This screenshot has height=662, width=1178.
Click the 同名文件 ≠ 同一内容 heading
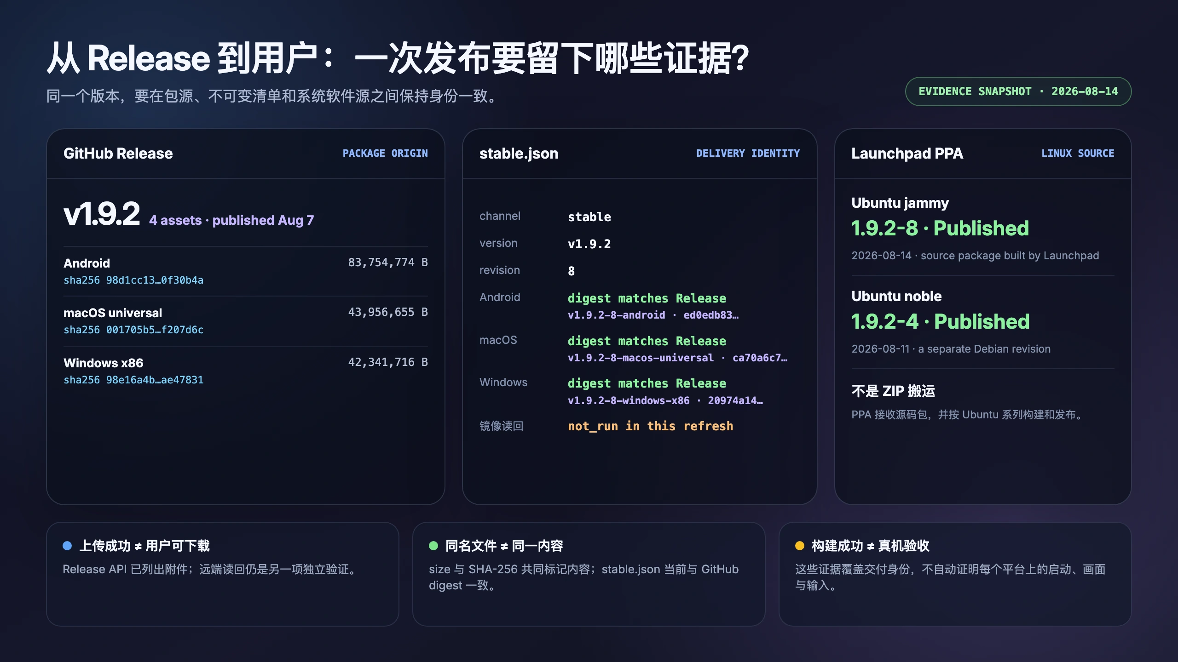coord(504,546)
